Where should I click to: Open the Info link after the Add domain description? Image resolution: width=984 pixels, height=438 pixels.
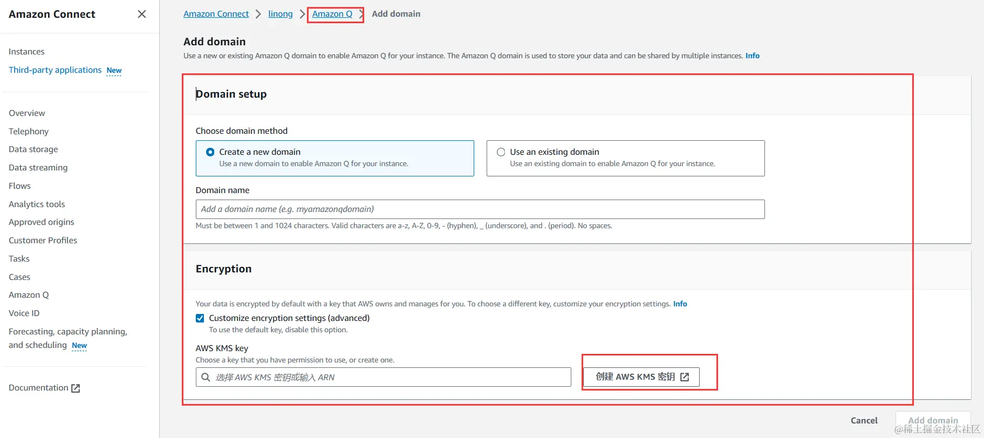pyautogui.click(x=753, y=56)
